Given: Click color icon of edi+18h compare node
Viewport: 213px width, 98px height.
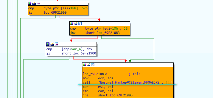Looking at the screenshot, I should tap(72, 23).
